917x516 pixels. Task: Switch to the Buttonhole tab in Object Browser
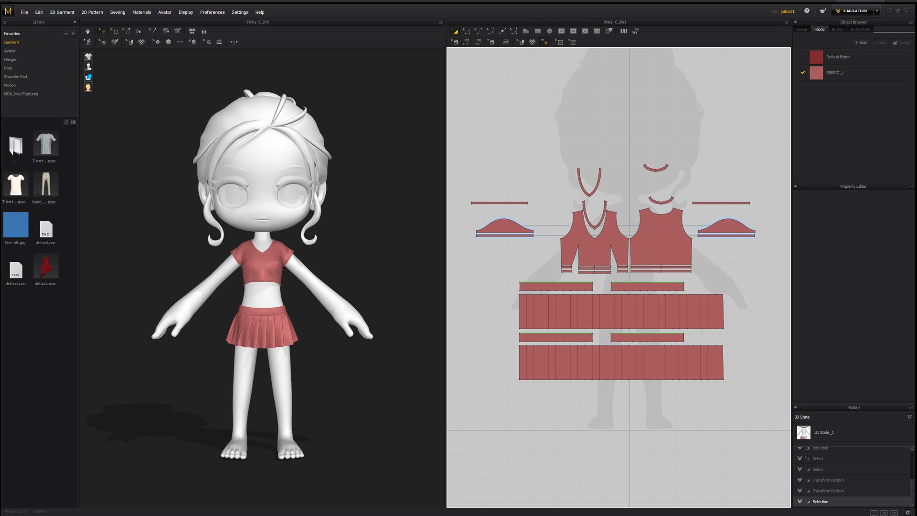pyautogui.click(x=860, y=29)
